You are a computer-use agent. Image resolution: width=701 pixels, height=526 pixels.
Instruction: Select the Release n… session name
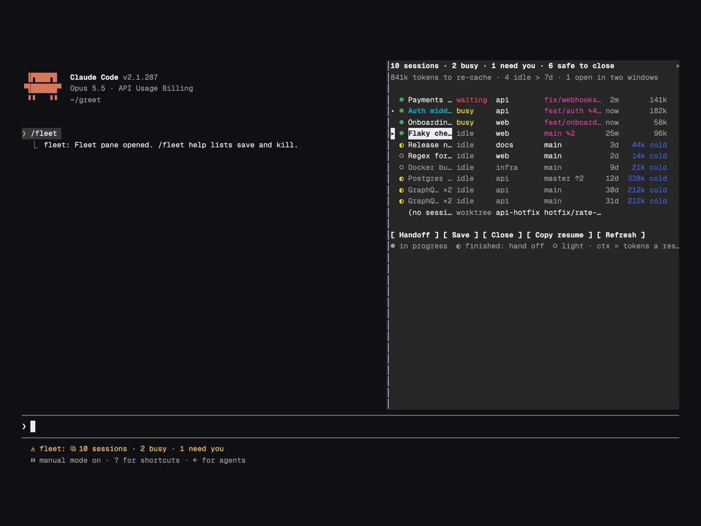tap(430, 145)
